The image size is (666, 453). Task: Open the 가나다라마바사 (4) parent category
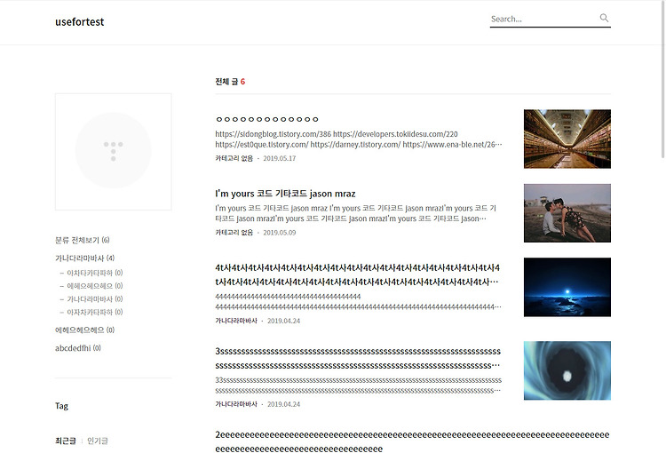pyautogui.click(x=84, y=258)
